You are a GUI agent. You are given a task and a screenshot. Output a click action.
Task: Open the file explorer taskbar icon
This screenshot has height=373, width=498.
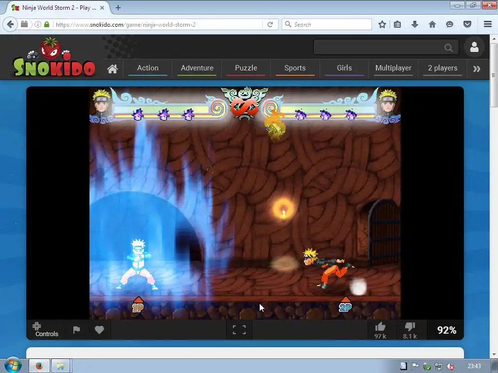(x=60, y=366)
